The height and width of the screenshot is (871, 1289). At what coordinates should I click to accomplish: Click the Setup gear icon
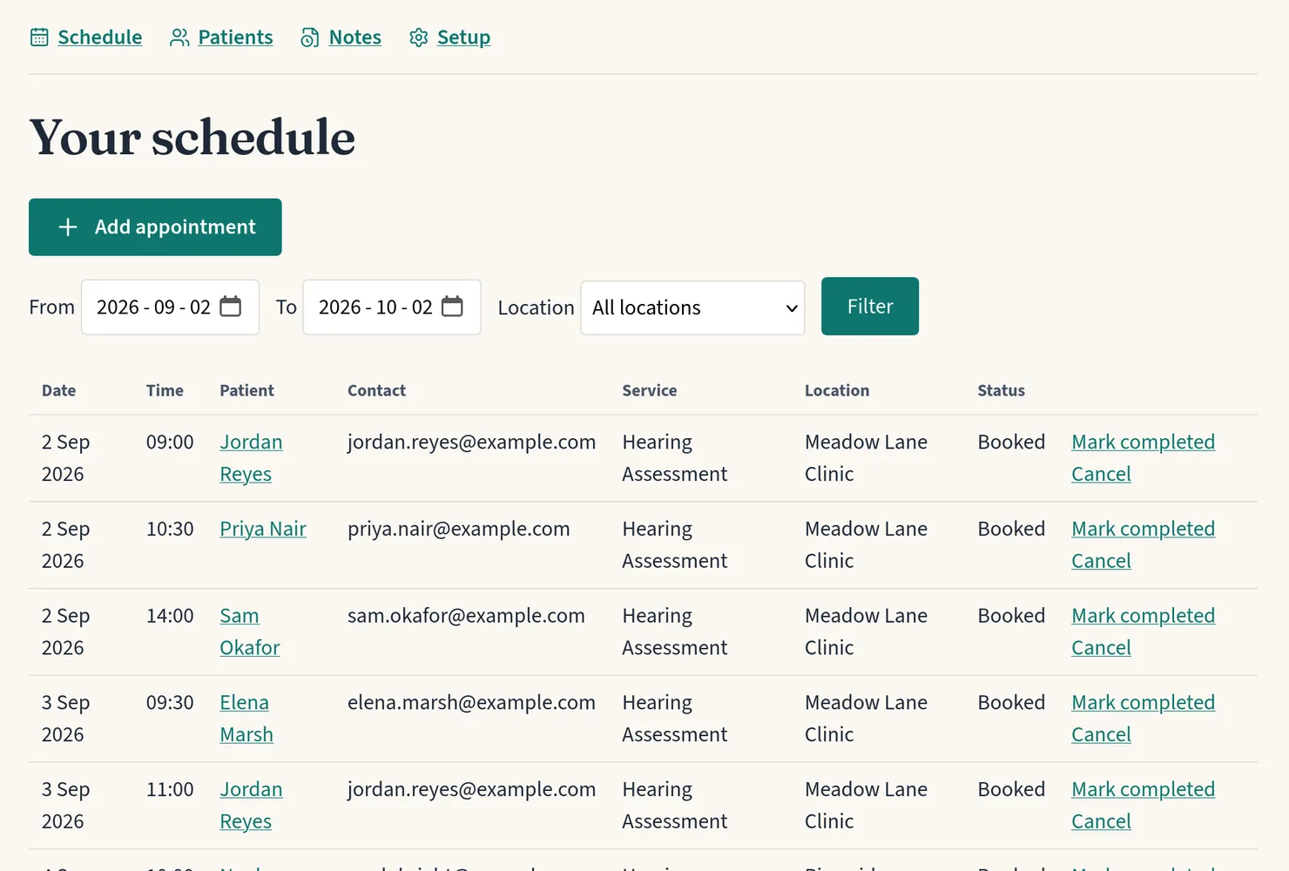point(419,37)
